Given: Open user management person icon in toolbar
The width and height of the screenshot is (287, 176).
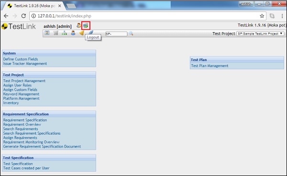Looking at the screenshot, I should pyautogui.click(x=73, y=33).
